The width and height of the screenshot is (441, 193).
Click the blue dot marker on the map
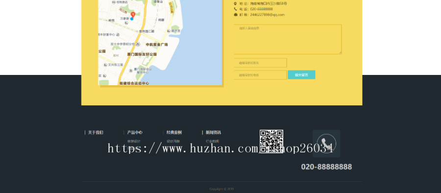pos(132,19)
